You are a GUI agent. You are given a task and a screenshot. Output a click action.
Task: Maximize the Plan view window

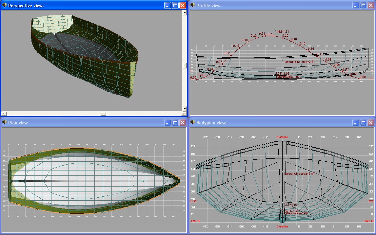175,122
